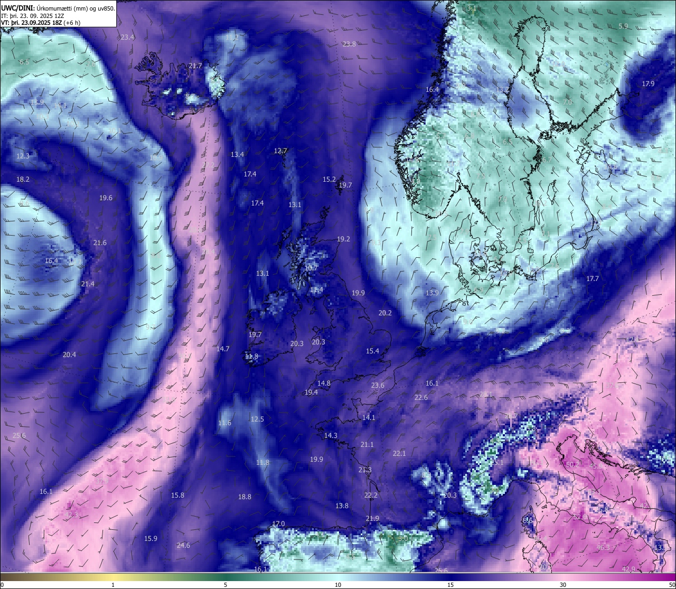Click the 14.1 value on the map
The width and height of the screenshot is (676, 589).
tap(369, 417)
